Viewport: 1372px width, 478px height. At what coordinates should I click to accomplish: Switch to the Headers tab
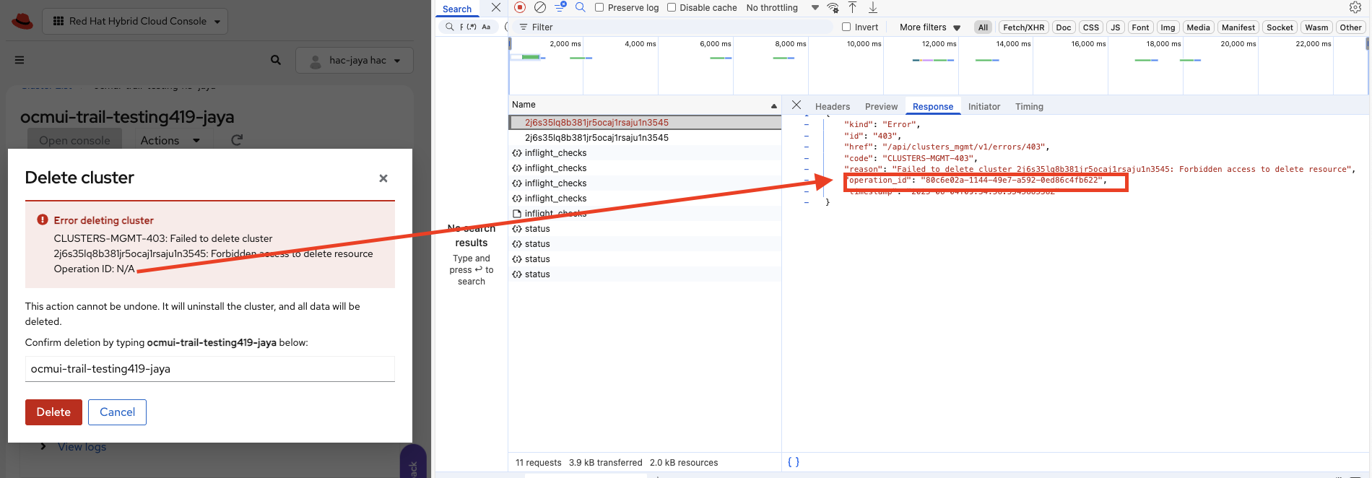coord(833,106)
